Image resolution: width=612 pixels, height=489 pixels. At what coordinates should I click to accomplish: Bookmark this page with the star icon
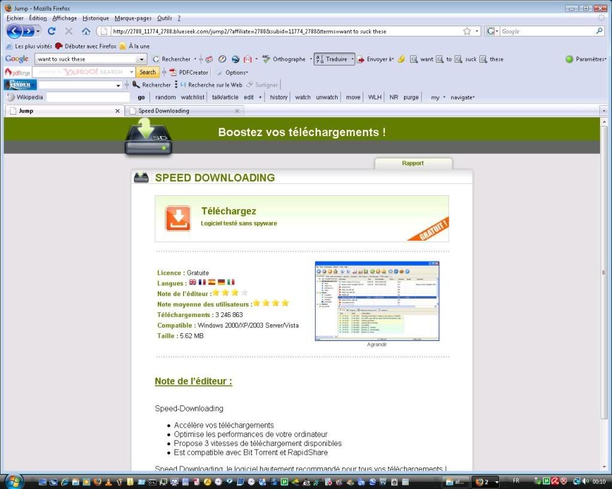467,31
